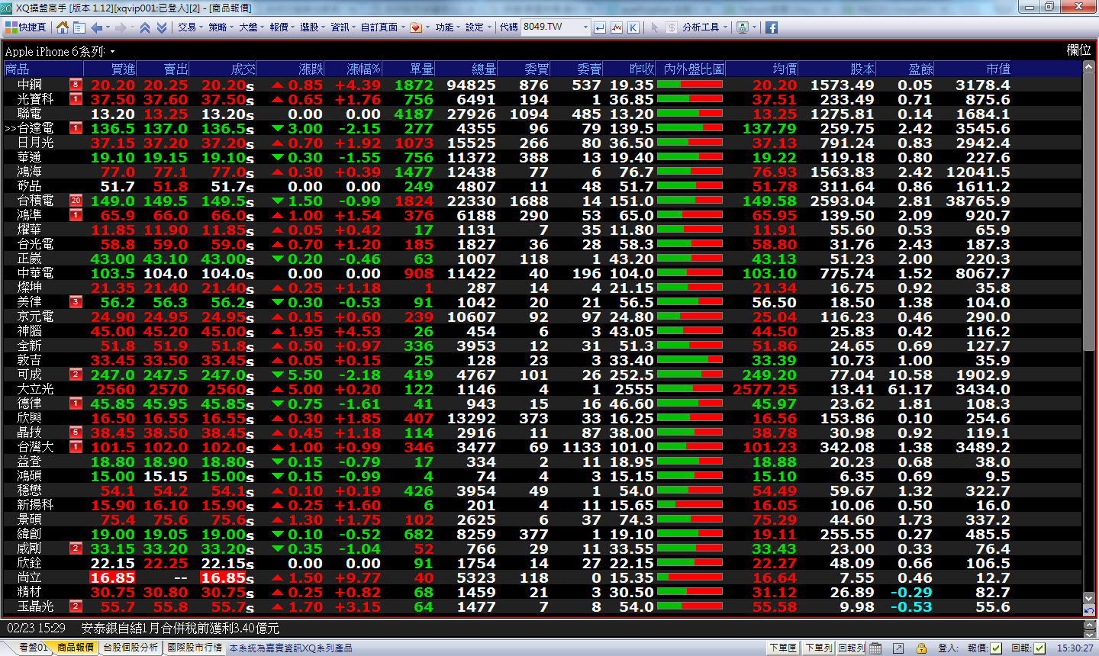Jump to previous page using double up arrows
Screen dimensions: 1099x656
pos(145,27)
